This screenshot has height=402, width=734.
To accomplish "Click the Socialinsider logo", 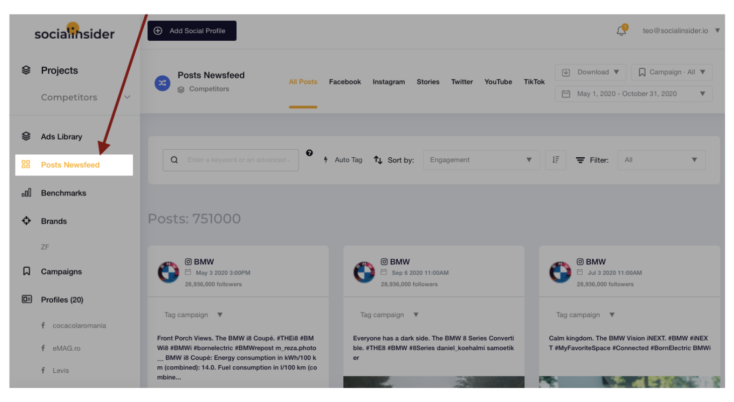I will coord(74,32).
